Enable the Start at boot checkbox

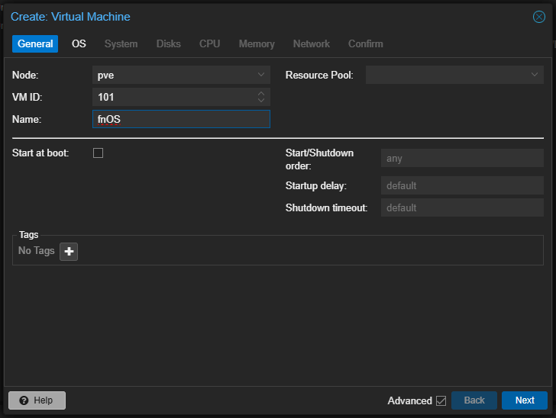tap(99, 153)
